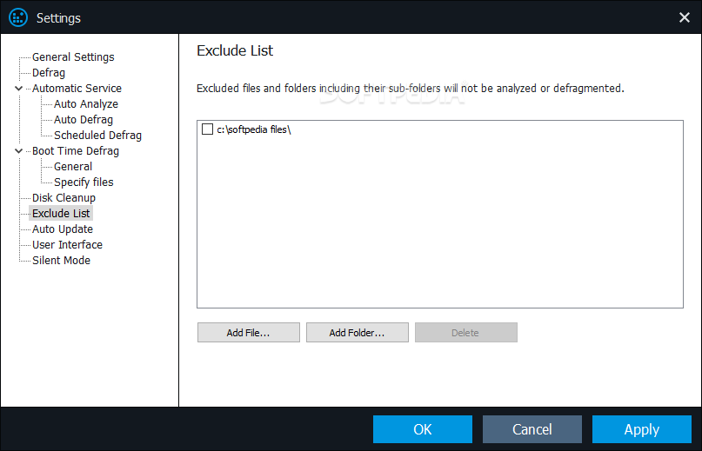The image size is (702, 451).
Task: Select User Interface settings
Action: tap(67, 245)
